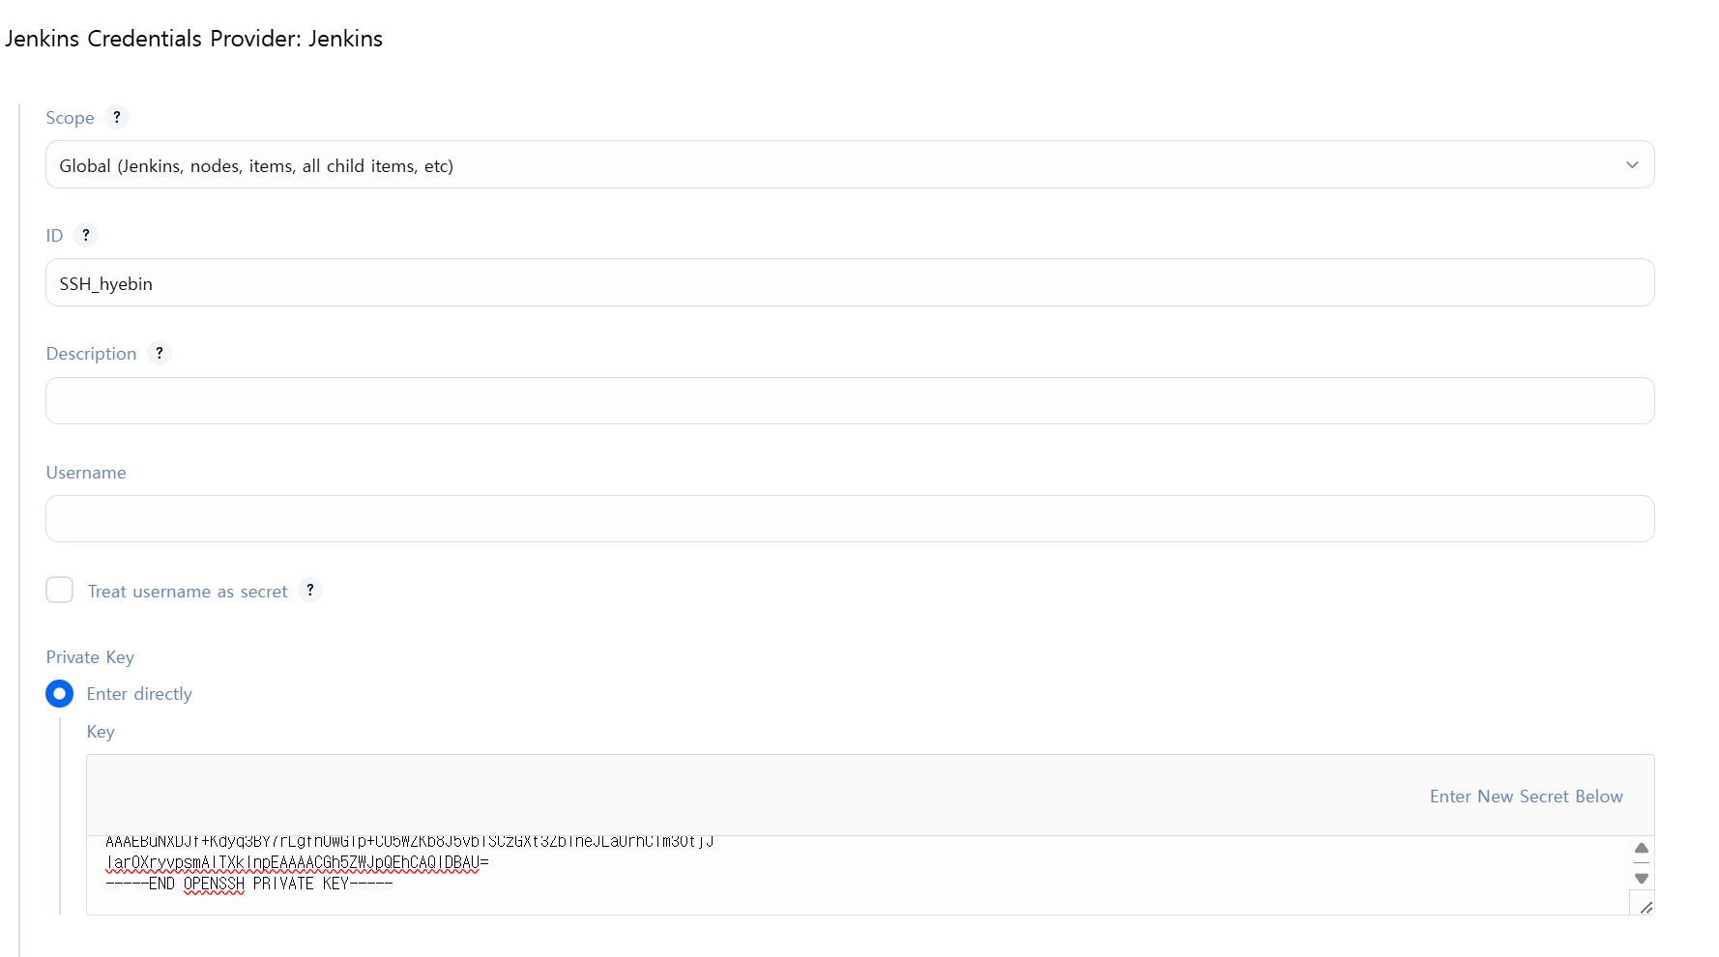Image resolution: width=1719 pixels, height=957 pixels.
Task: Click the Enter New Secret Below text
Action: tap(1526, 797)
